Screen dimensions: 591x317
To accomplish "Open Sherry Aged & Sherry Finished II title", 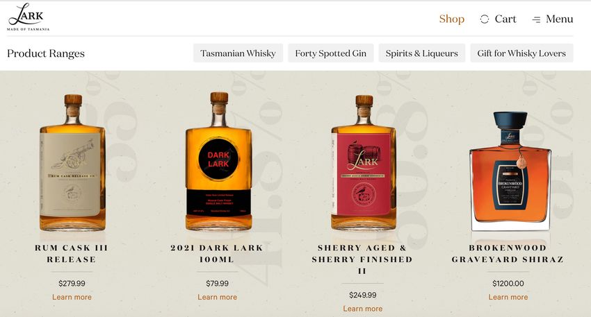I will coord(362,259).
